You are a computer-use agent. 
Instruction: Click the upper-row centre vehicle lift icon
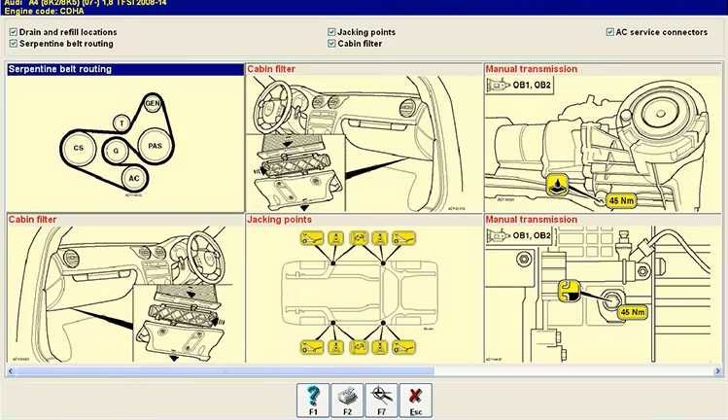pos(359,238)
